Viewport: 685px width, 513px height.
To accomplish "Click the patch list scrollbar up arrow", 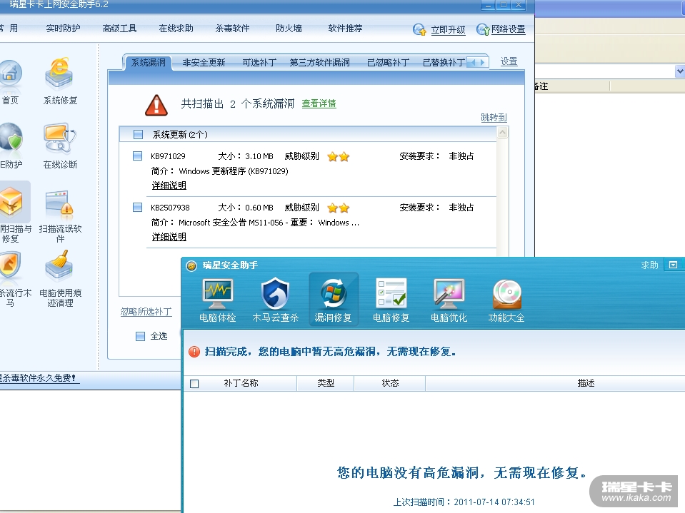I will [503, 132].
